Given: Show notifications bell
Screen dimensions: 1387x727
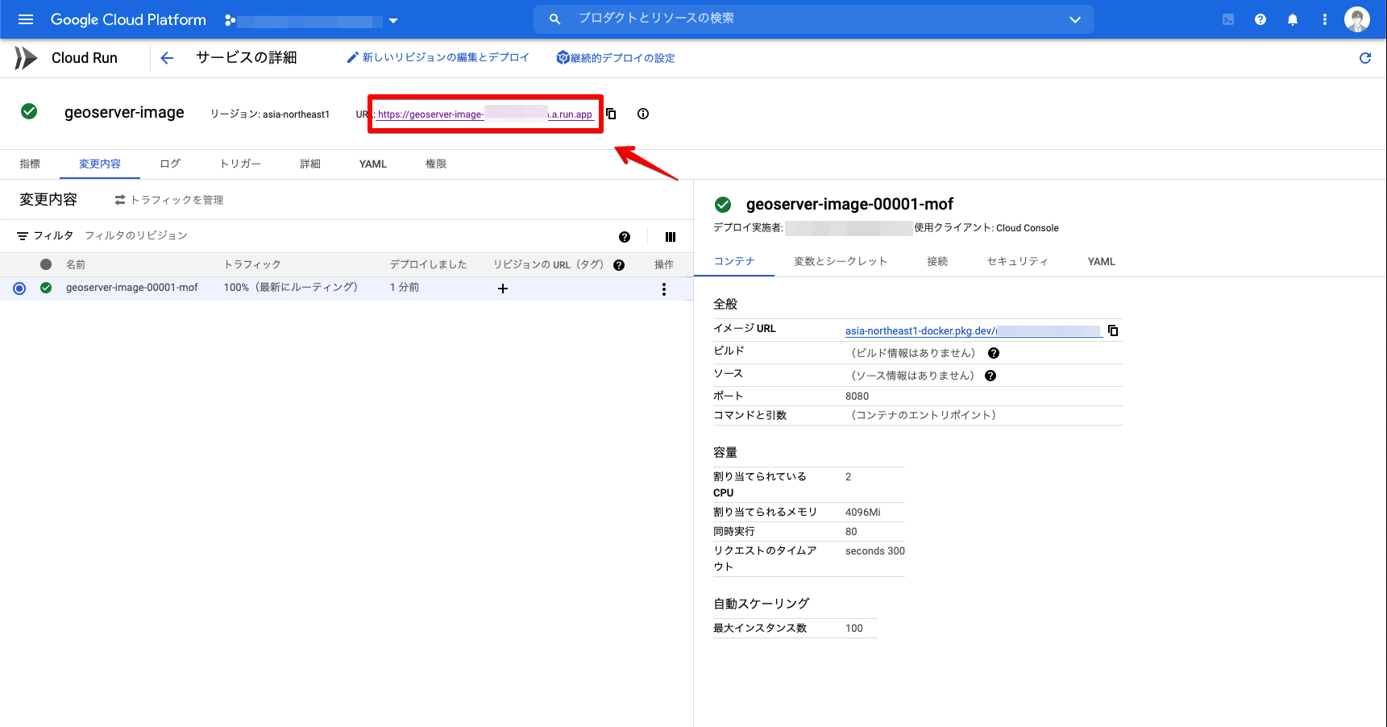Looking at the screenshot, I should (1293, 19).
